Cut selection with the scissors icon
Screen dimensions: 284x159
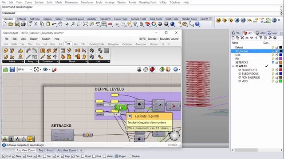pos(35,24)
